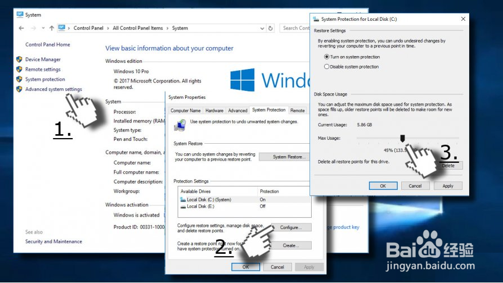
Task: Click the System protection shield icon
Action: tap(19, 79)
